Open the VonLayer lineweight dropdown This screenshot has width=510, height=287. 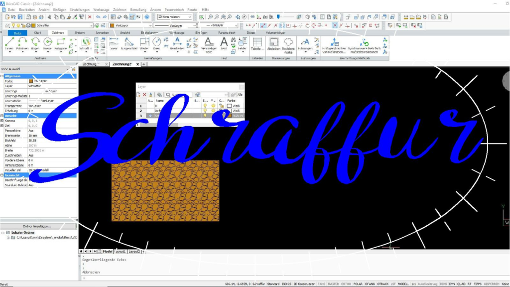coord(236,25)
